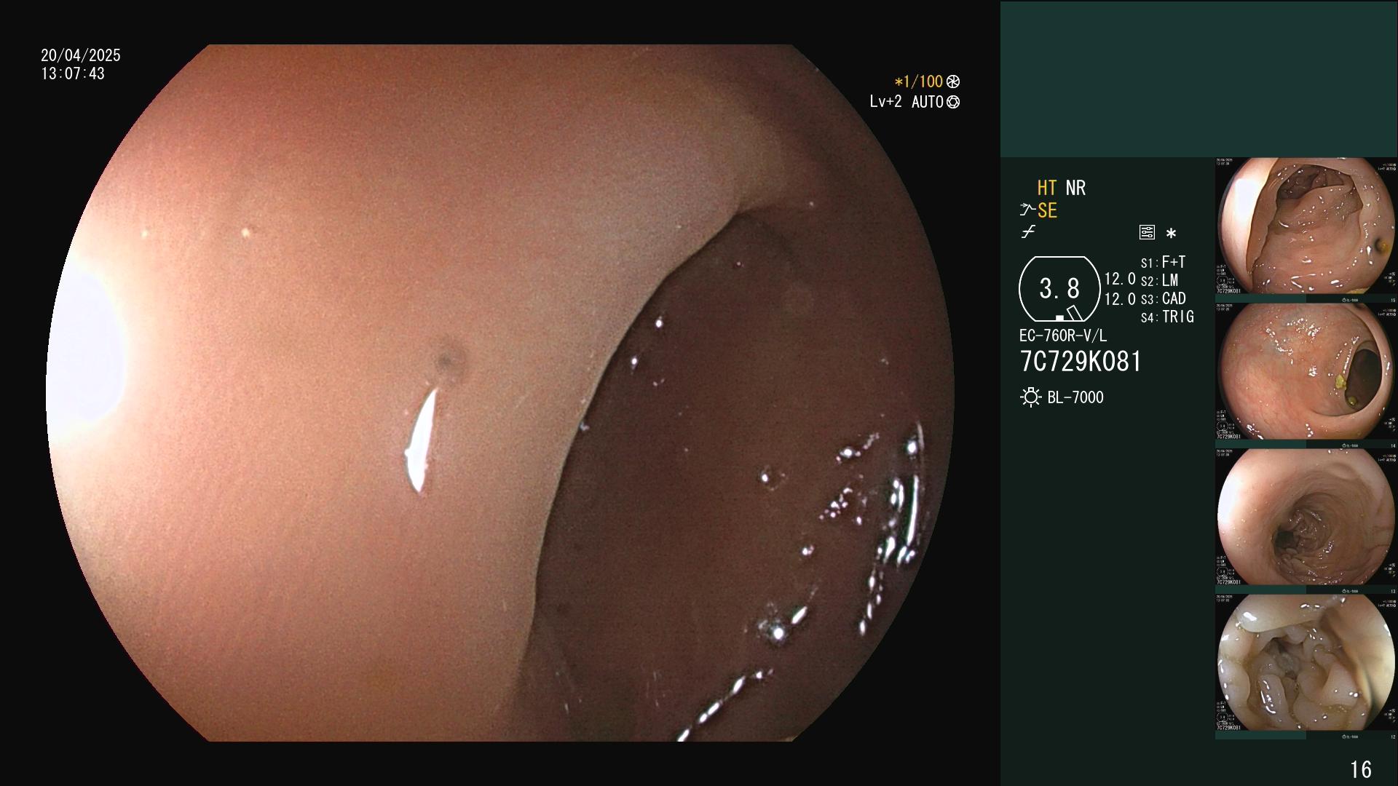The width and height of the screenshot is (1398, 786).
Task: Click the shutter value *1/100
Action: (919, 82)
